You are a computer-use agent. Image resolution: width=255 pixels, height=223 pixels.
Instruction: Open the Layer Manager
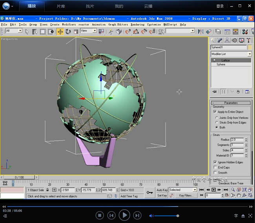click(218, 31)
